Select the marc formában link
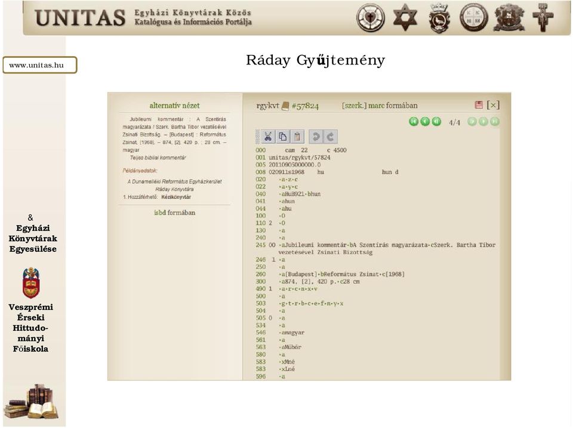Screen dimensions: 573x428 click(x=393, y=106)
